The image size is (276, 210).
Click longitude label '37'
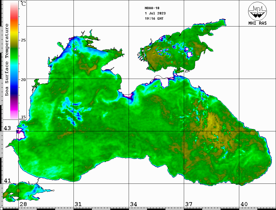189,204
